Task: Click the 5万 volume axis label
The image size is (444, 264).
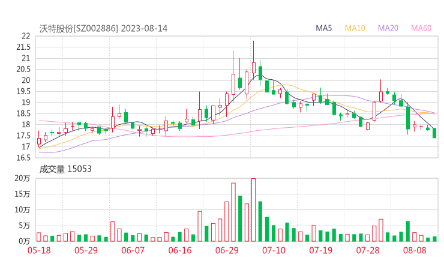Action: point(25,226)
